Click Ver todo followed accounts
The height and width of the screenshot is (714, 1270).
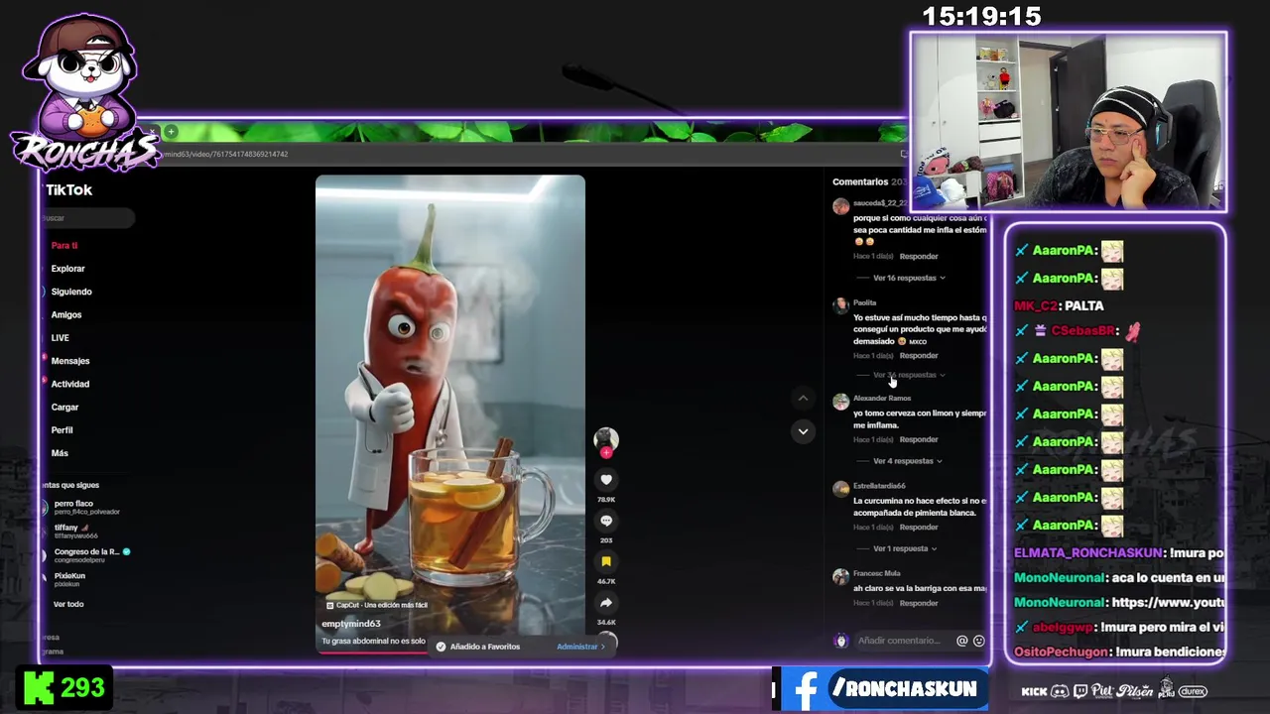coord(68,604)
